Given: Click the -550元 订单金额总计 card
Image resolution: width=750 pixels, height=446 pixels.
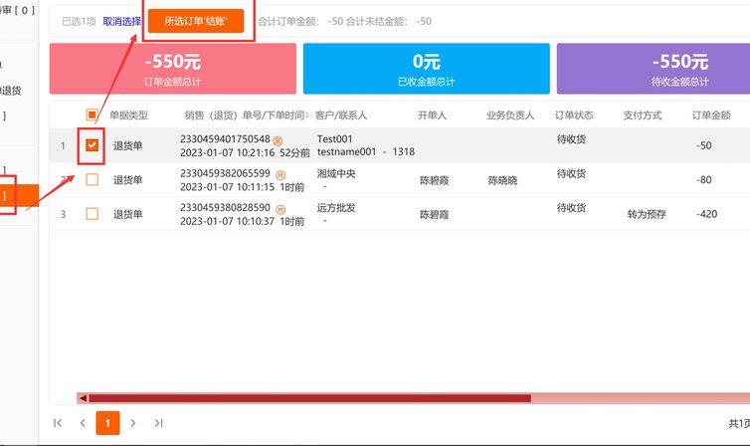Looking at the screenshot, I should coord(173,69).
